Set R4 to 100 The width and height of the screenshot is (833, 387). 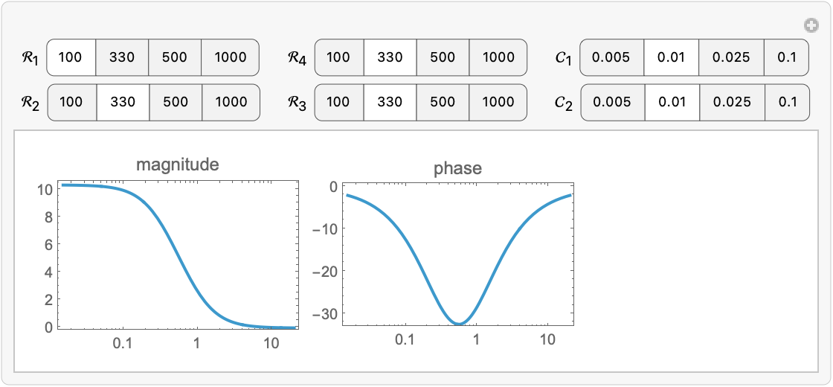click(x=338, y=57)
